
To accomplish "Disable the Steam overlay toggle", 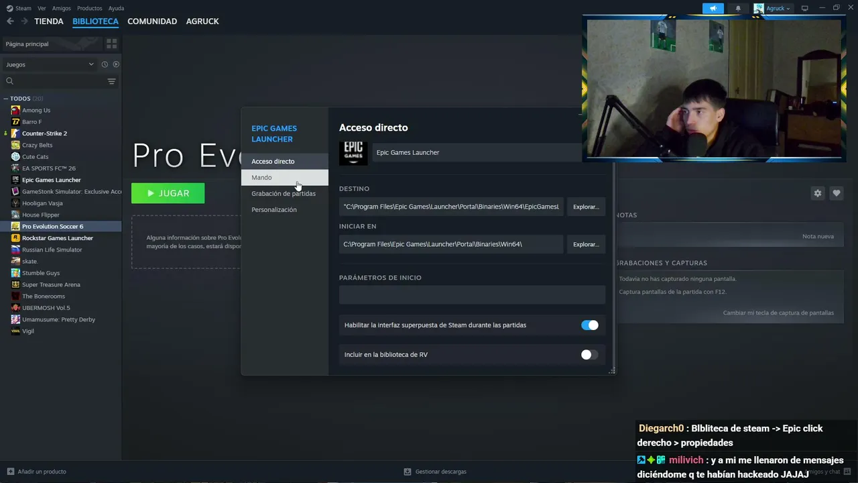I will tap(590, 325).
